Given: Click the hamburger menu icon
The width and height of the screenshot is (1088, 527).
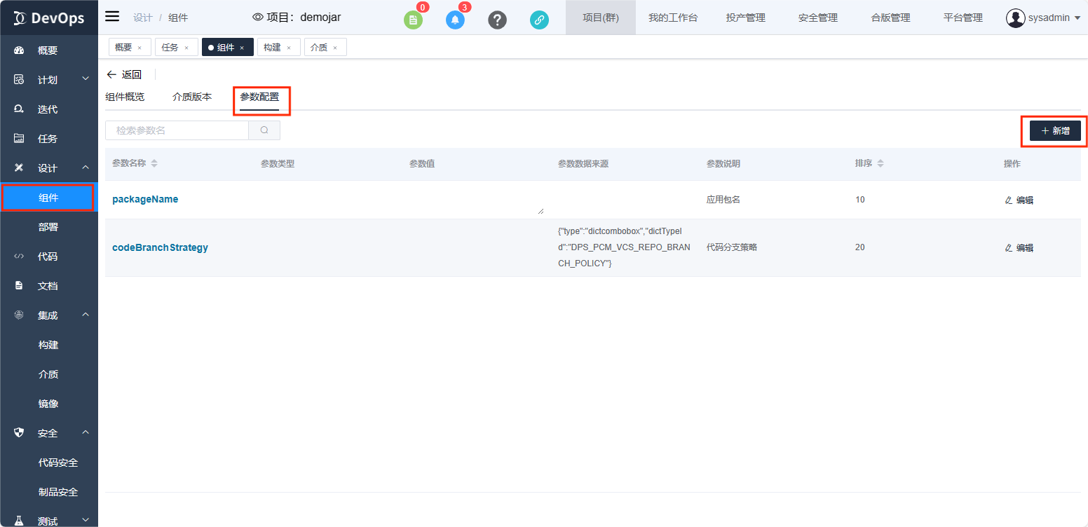Looking at the screenshot, I should point(112,17).
